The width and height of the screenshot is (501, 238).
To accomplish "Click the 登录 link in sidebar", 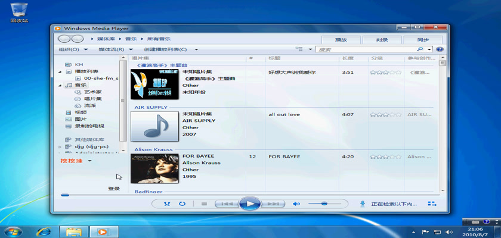I will pos(113,189).
